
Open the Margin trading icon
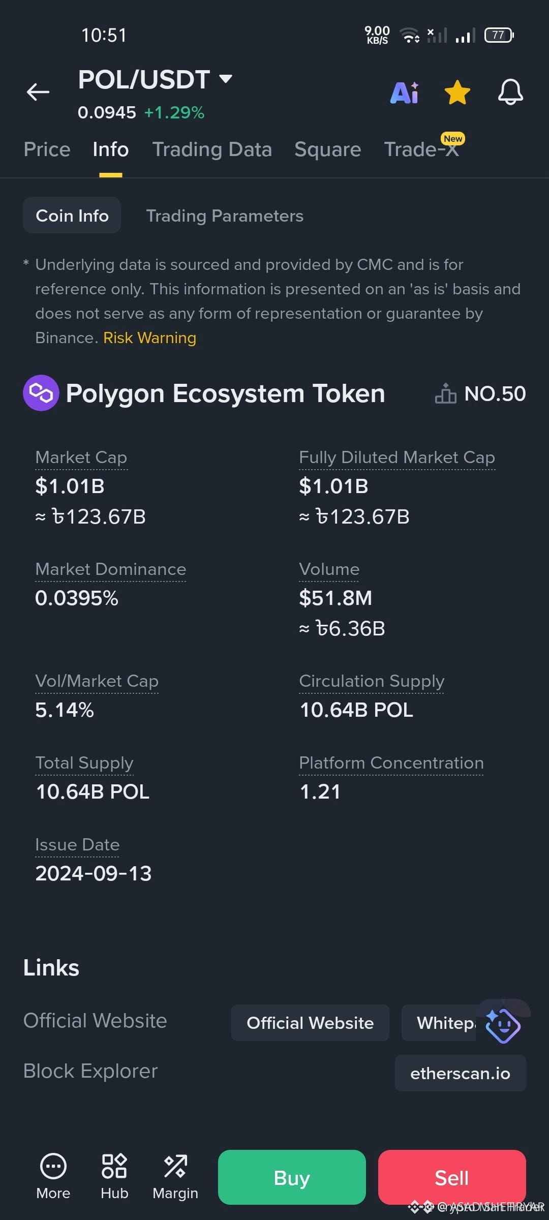click(175, 1166)
